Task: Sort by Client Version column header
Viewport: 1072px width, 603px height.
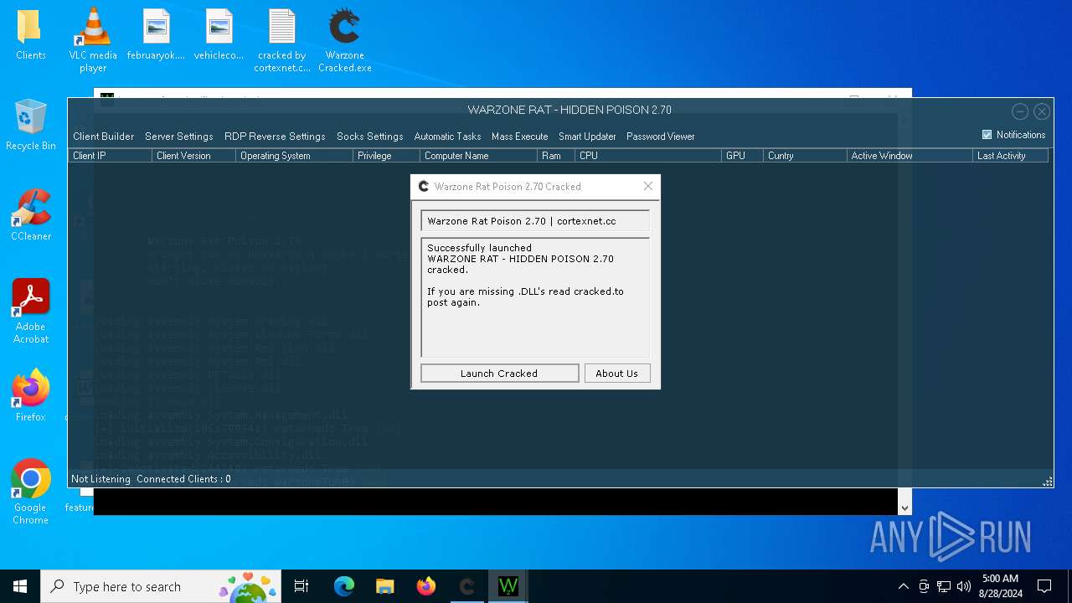Action: click(x=193, y=156)
